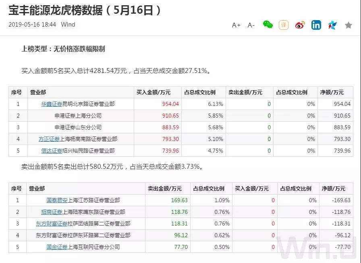Click the translate icon
Image resolution: width=361 pixels, height=263 pixels.
click(x=284, y=25)
